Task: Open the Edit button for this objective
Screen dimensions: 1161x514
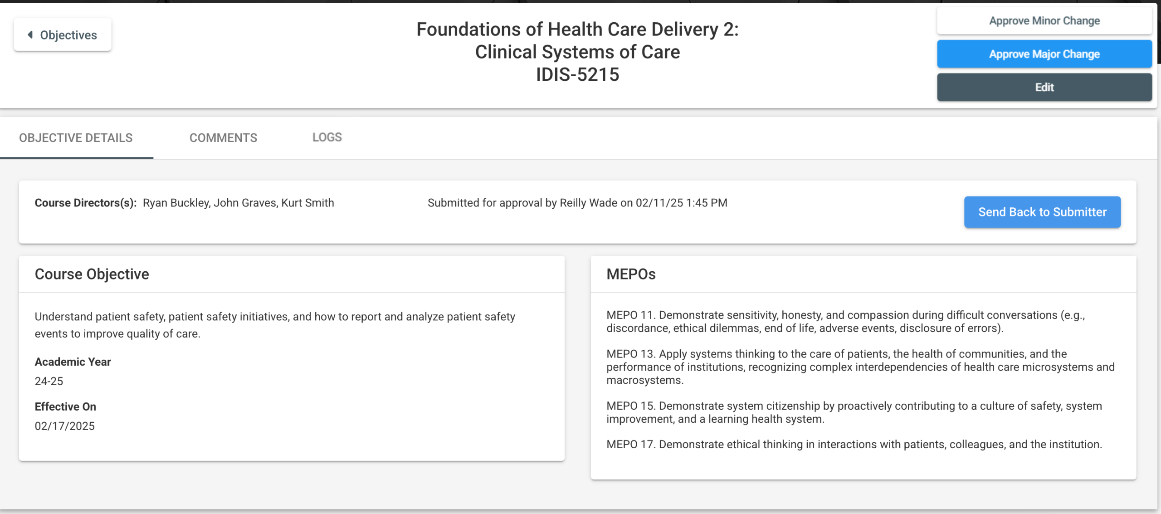Action: [x=1044, y=87]
